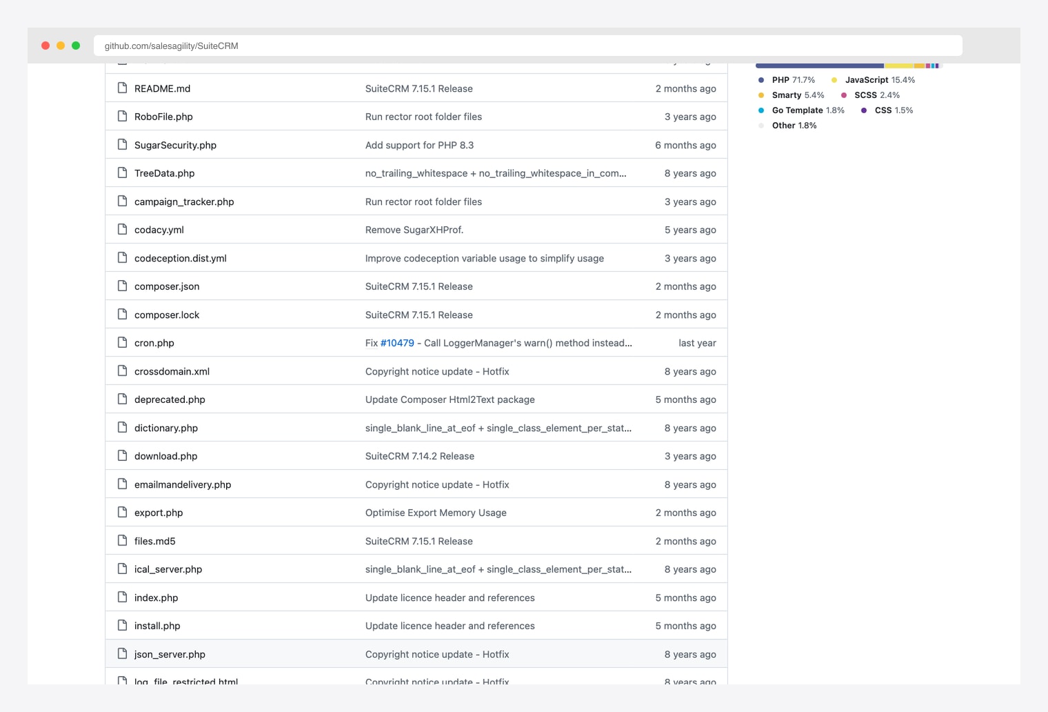View commit 'Improve codeception variable usage'
This screenshot has width=1048, height=712.
click(x=485, y=258)
